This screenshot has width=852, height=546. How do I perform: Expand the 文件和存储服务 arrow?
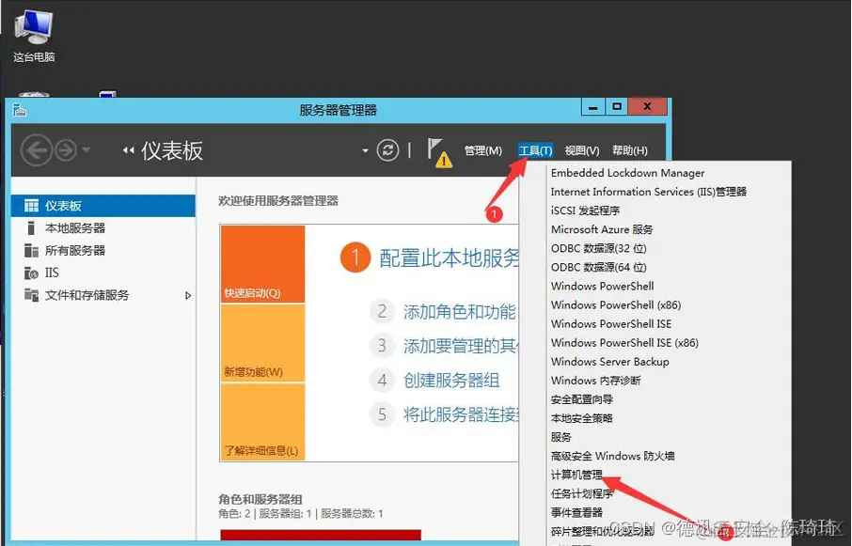[188, 296]
